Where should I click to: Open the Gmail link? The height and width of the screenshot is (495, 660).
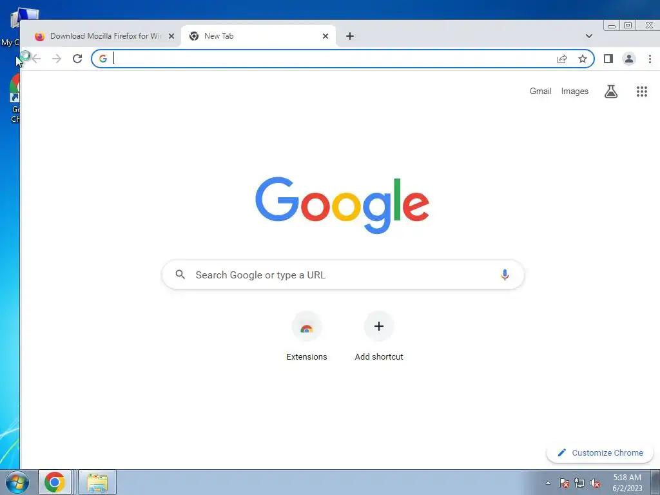point(541,92)
